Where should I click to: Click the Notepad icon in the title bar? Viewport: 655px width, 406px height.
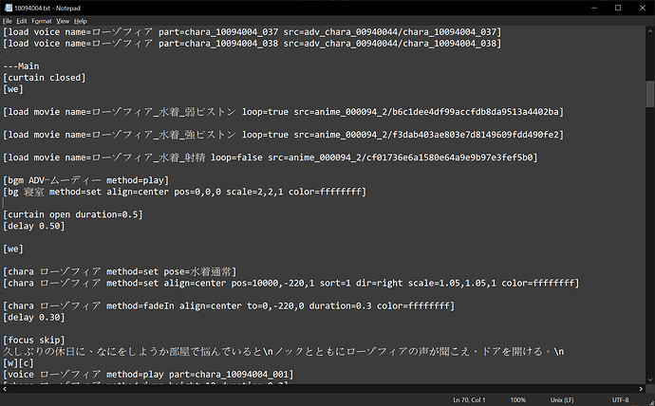[x=8, y=8]
